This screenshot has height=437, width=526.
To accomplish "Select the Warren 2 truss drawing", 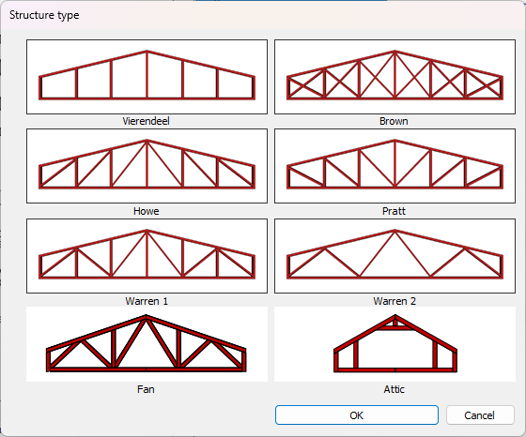I will click(x=394, y=256).
